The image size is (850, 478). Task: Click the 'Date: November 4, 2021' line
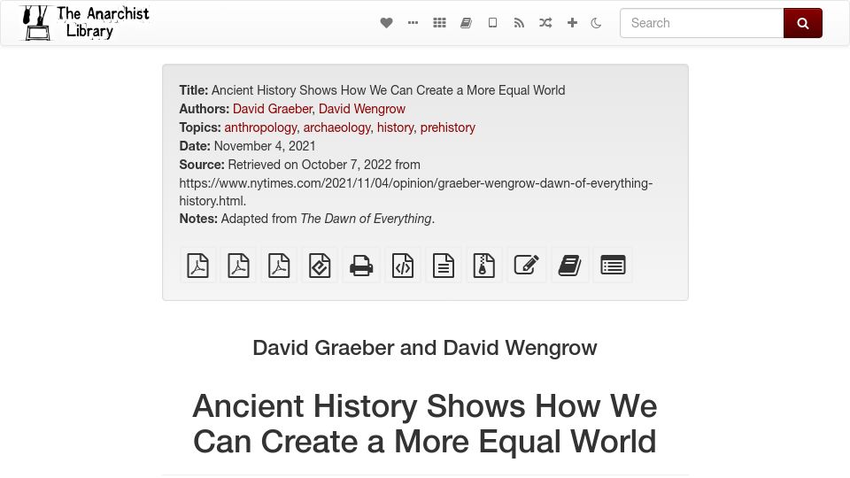click(247, 146)
